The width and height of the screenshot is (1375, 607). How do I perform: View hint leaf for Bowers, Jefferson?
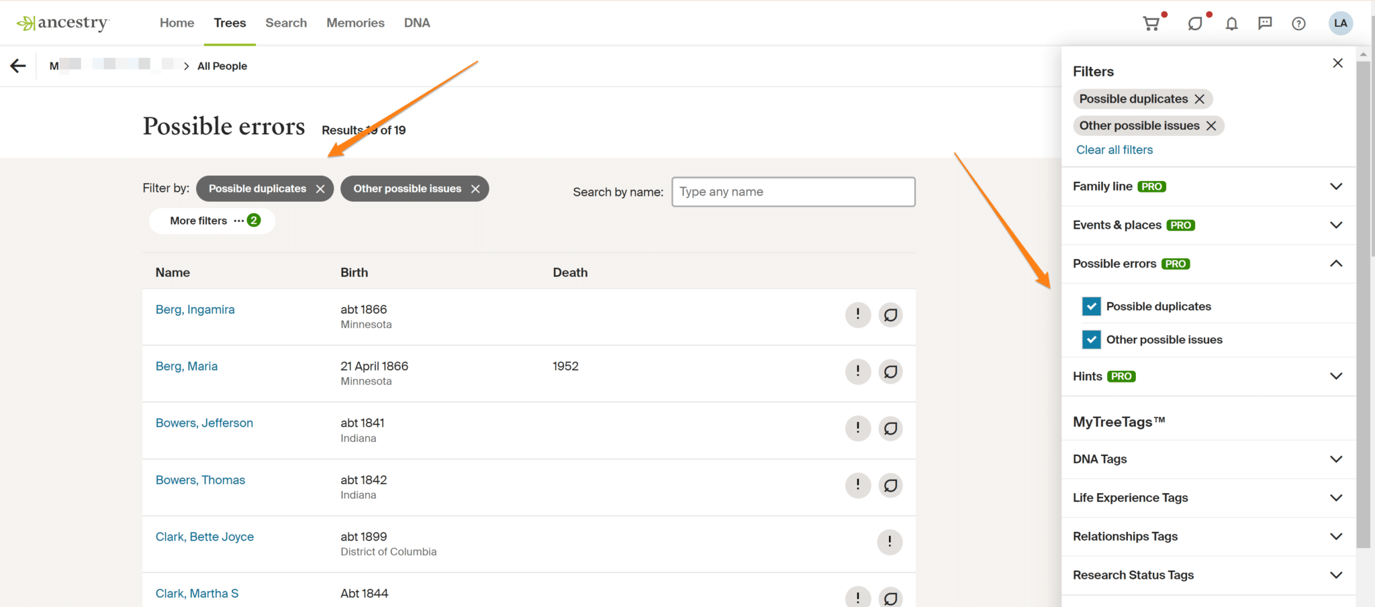[x=890, y=428]
